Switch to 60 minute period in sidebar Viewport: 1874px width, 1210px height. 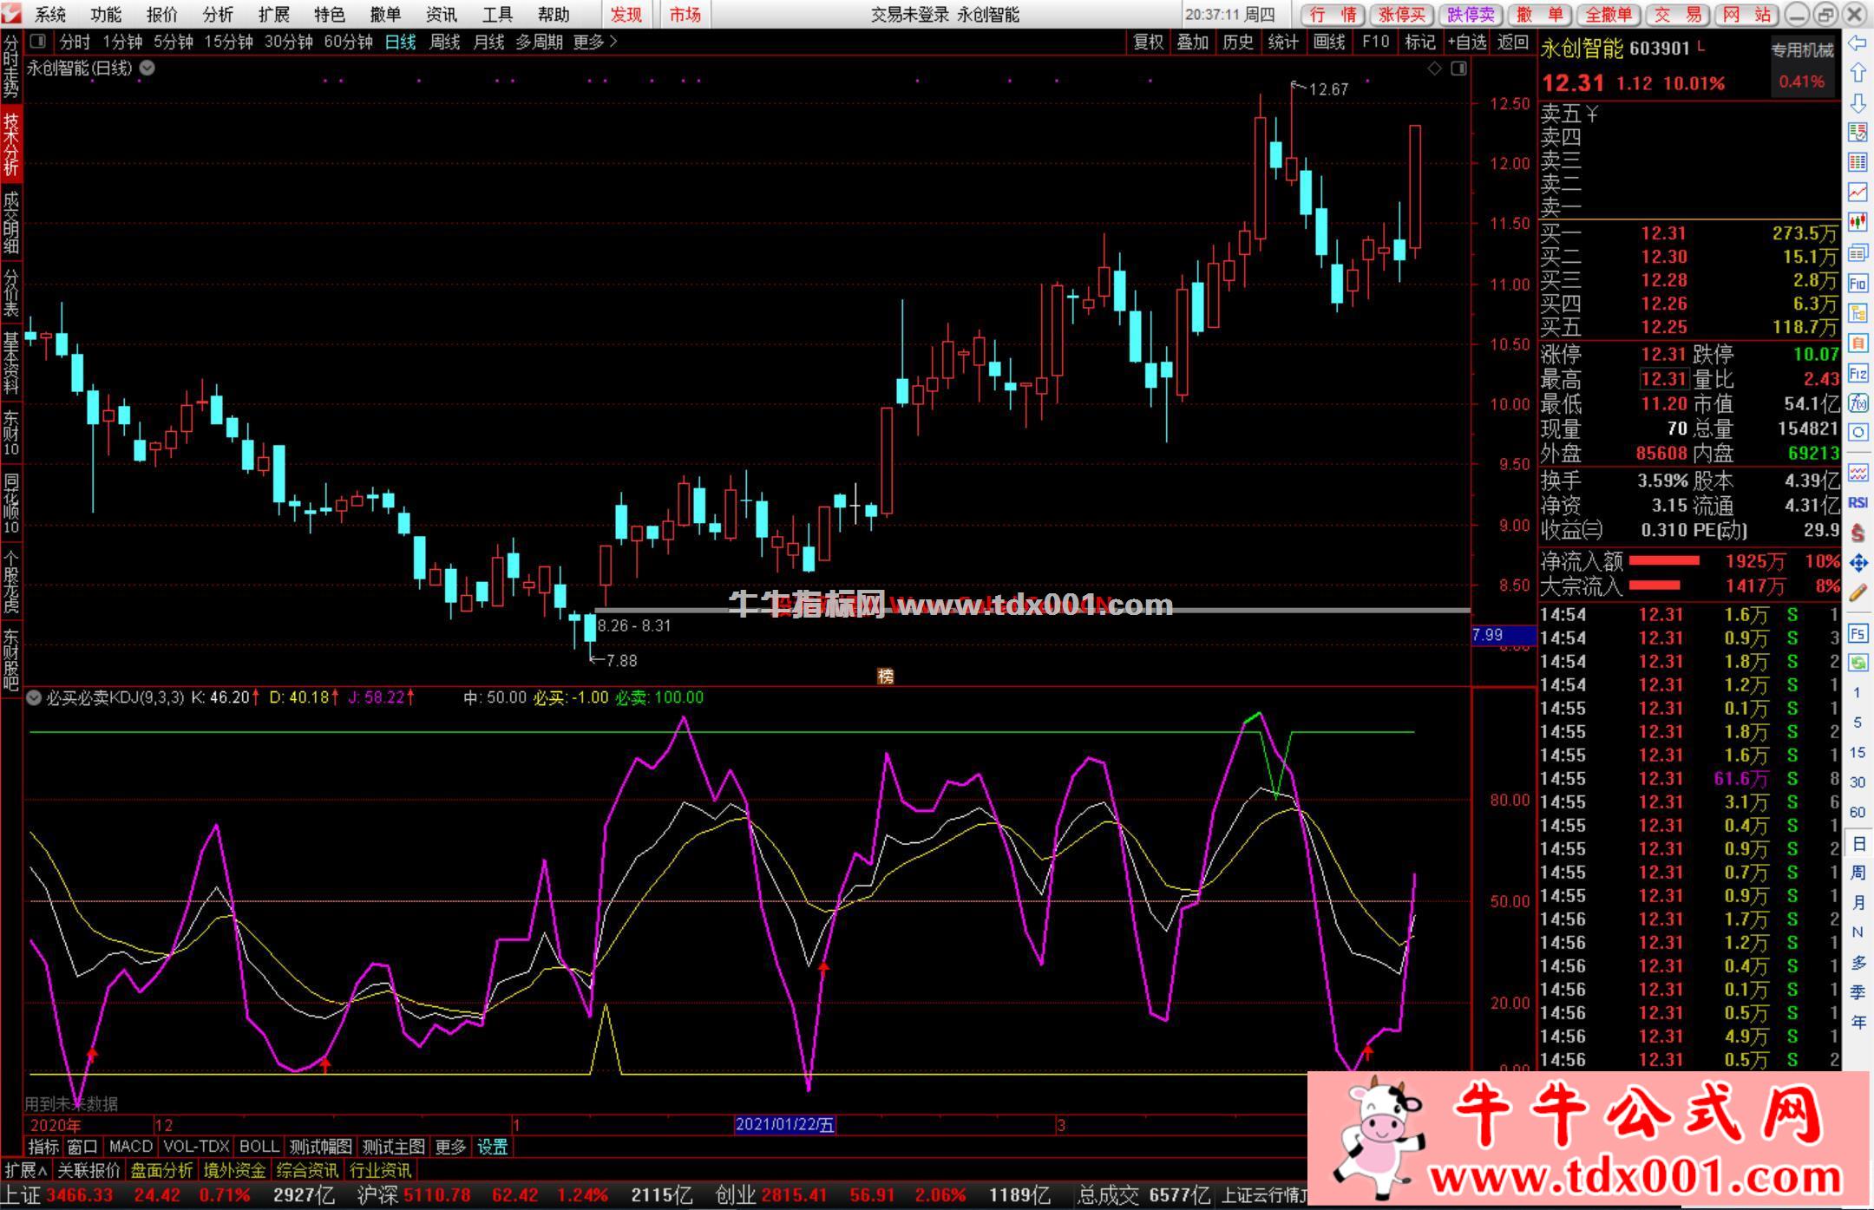(1858, 812)
